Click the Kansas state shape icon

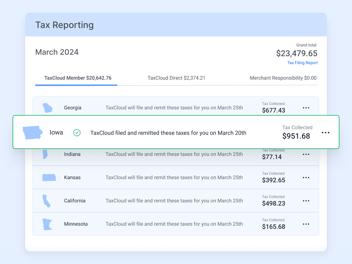click(49, 178)
